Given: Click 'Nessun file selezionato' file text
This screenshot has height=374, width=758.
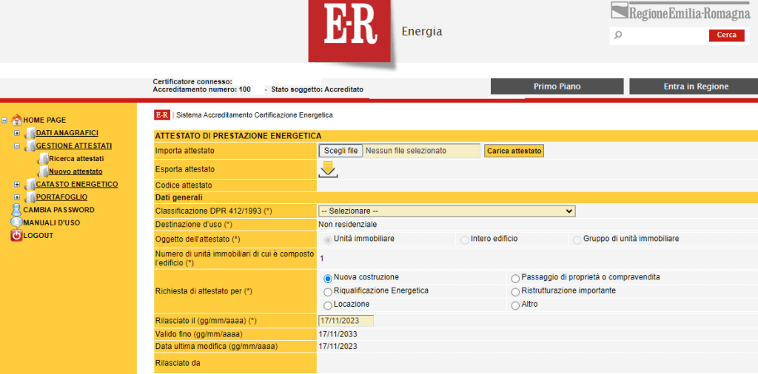Looking at the screenshot, I should click(406, 151).
